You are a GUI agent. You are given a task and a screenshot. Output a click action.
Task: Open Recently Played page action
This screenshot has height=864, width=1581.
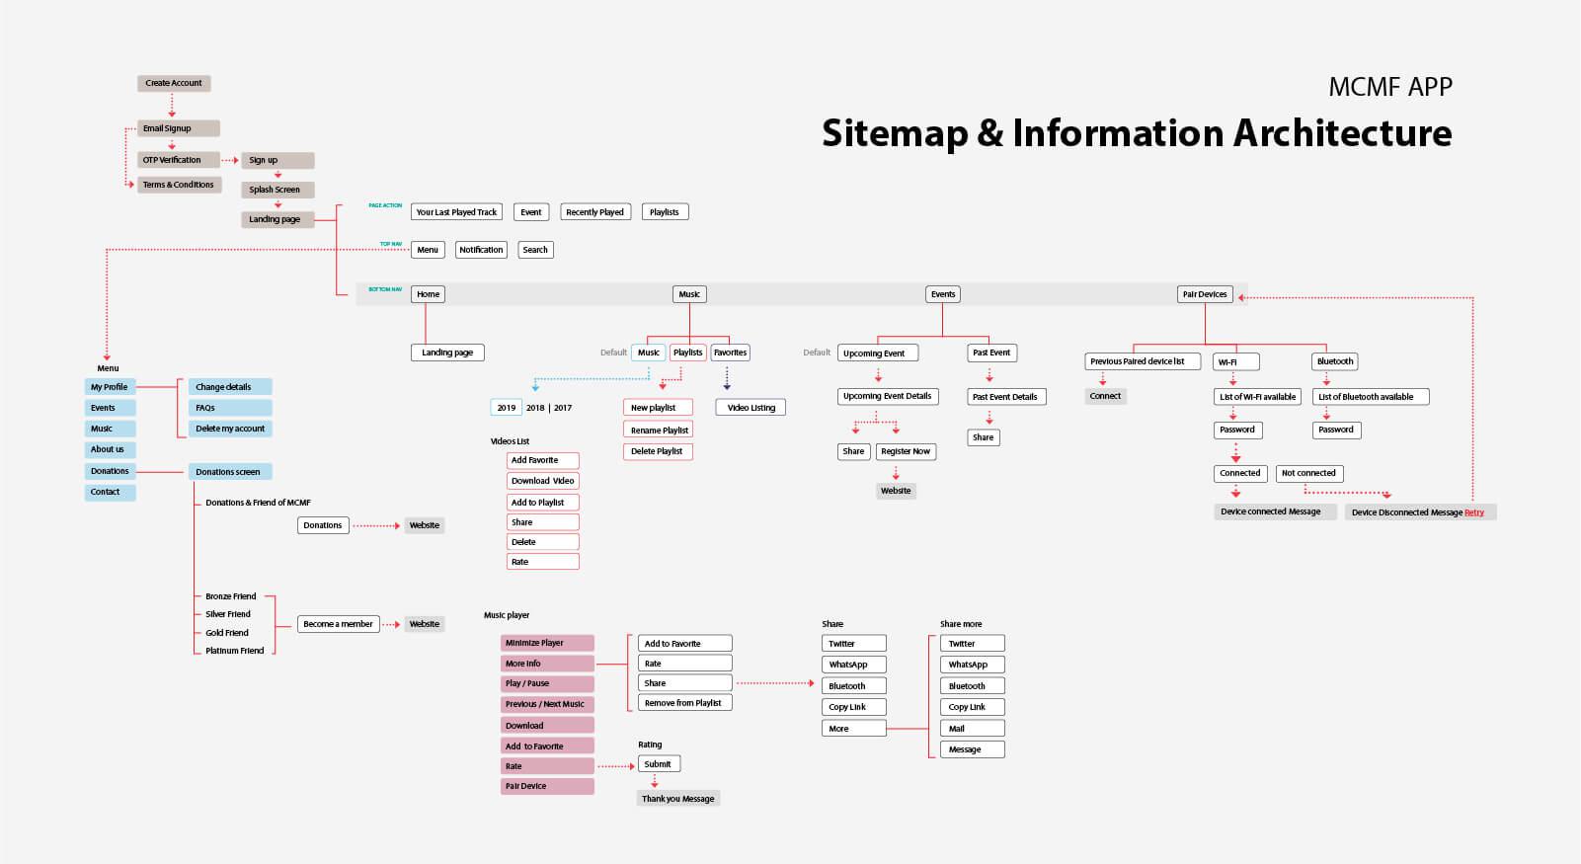(x=594, y=212)
